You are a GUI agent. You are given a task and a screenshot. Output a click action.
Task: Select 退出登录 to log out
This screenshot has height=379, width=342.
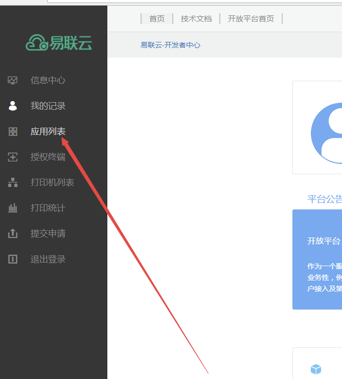click(48, 259)
